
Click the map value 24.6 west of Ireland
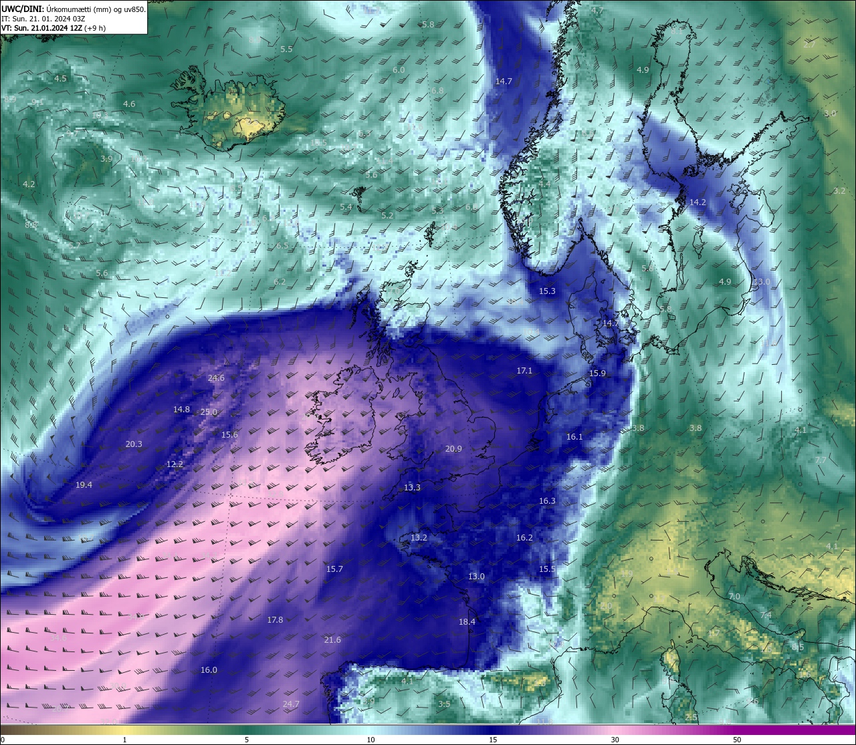tap(216, 378)
